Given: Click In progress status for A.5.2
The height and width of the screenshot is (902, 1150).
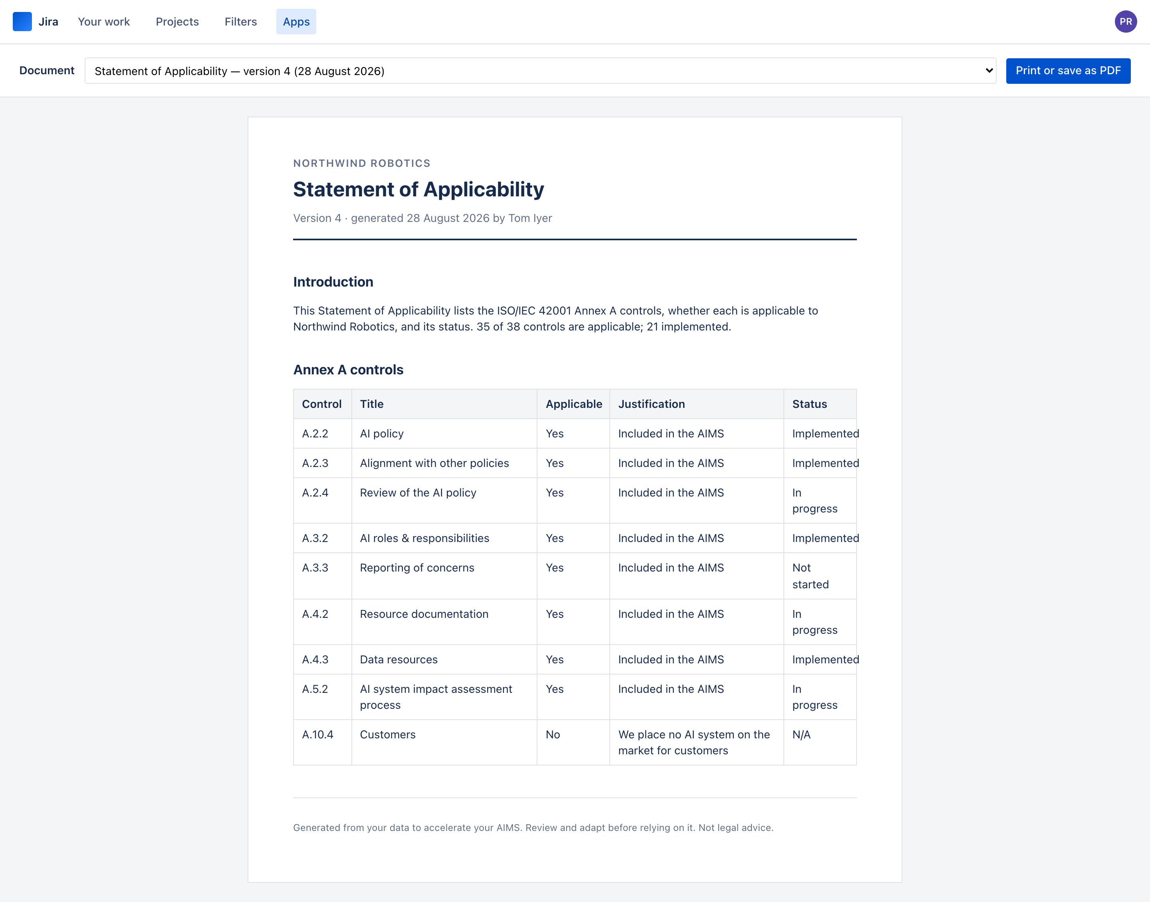Looking at the screenshot, I should (820, 697).
